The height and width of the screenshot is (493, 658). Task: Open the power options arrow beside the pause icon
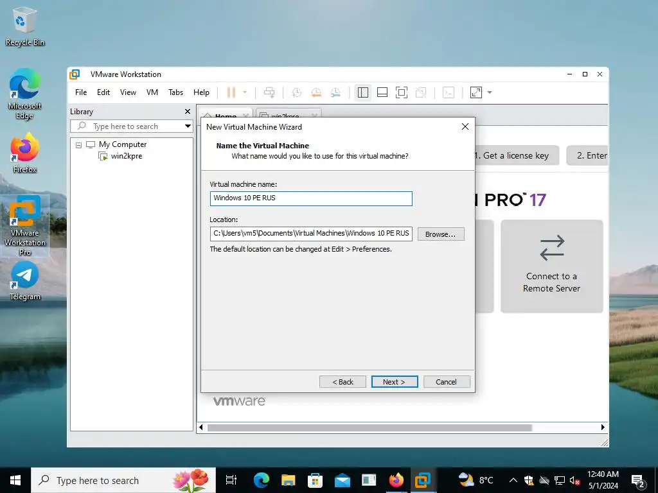245,92
